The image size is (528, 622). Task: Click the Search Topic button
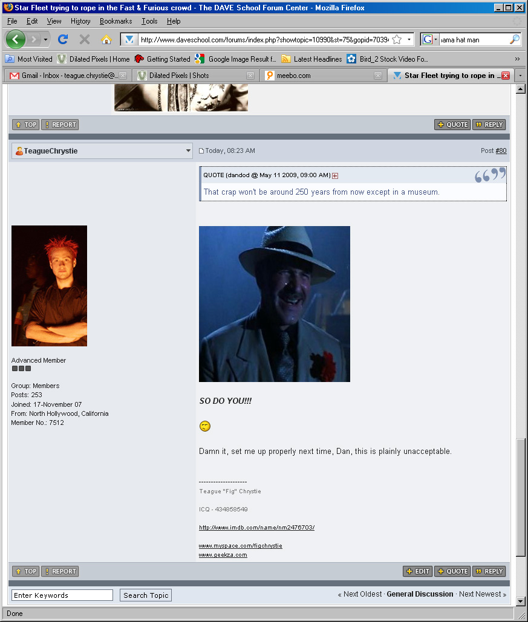[146, 595]
